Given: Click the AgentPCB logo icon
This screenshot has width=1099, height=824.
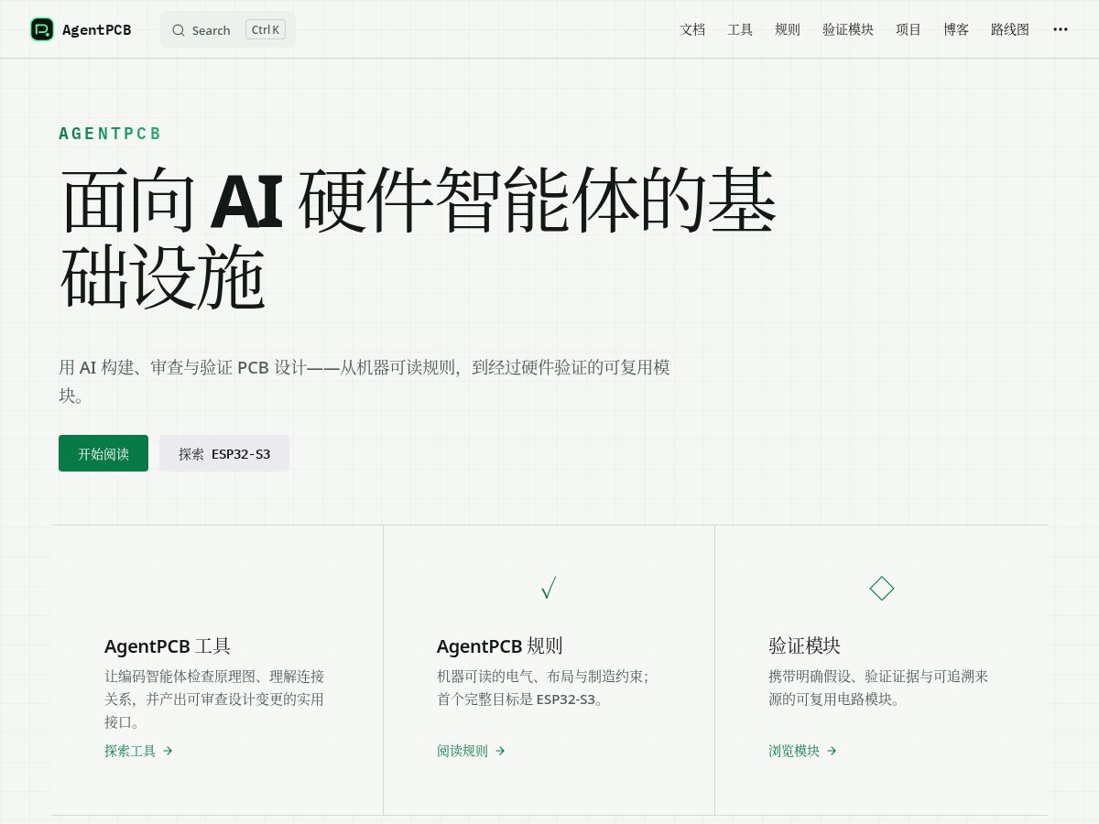Looking at the screenshot, I should (42, 29).
